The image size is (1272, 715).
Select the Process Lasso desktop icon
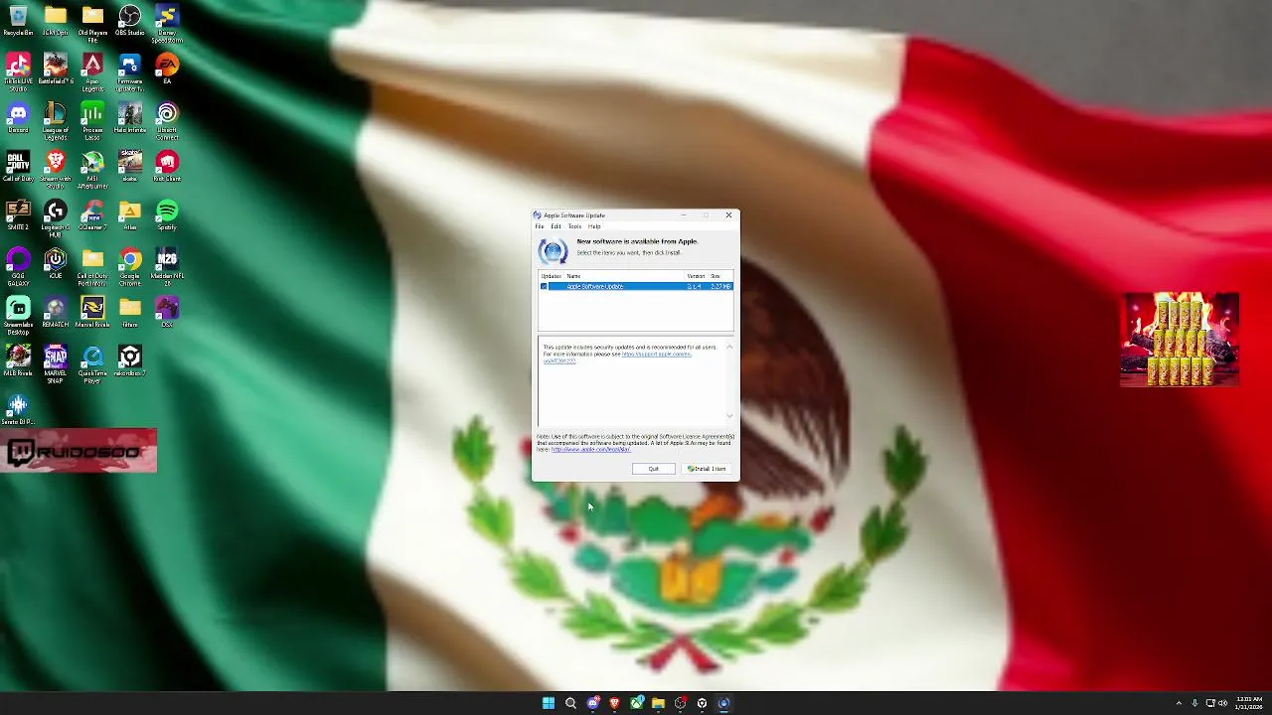[x=92, y=121]
